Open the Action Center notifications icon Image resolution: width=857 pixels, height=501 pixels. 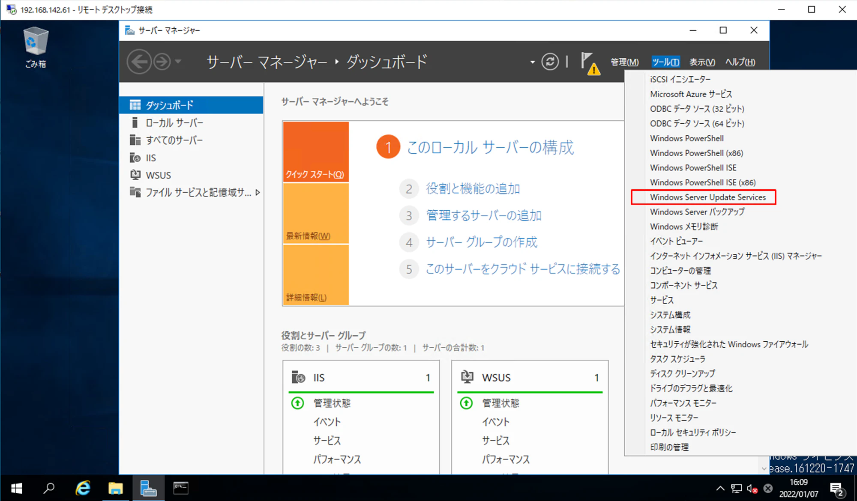pyautogui.click(x=837, y=489)
